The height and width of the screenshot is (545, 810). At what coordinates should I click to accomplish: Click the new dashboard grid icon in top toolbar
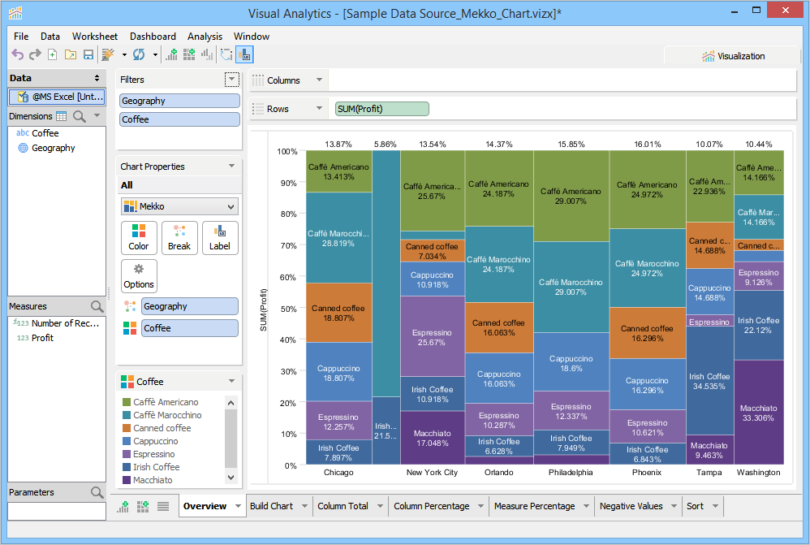click(189, 54)
